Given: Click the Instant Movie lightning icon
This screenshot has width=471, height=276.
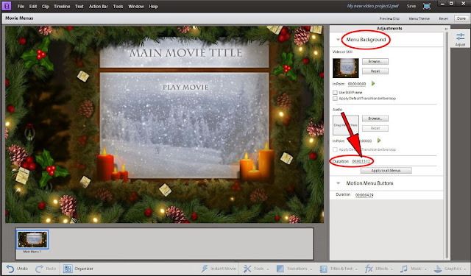Looking at the screenshot, I should [205, 269].
